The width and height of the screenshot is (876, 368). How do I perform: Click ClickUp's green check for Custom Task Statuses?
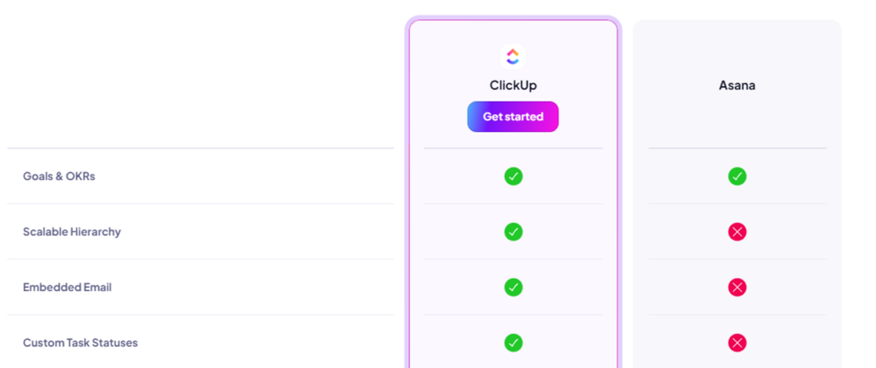pyautogui.click(x=513, y=343)
